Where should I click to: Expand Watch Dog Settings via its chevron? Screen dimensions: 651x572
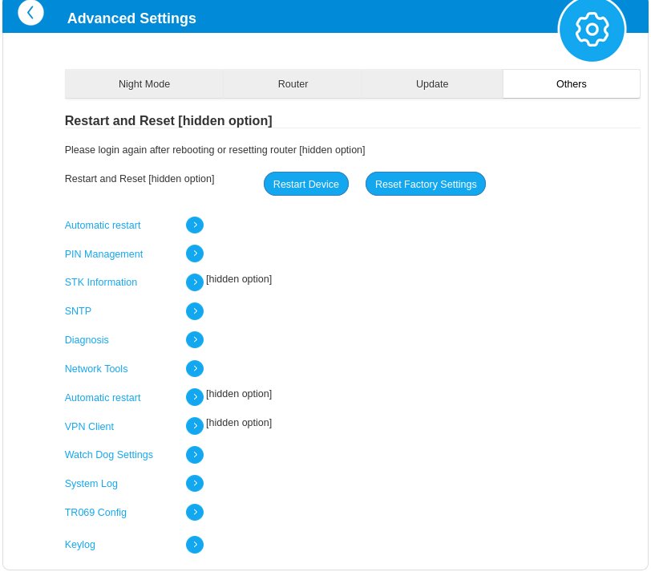[x=195, y=455]
